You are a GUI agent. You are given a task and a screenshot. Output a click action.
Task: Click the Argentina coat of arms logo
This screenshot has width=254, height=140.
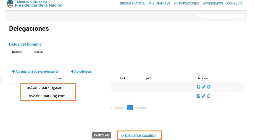coord(10,4)
